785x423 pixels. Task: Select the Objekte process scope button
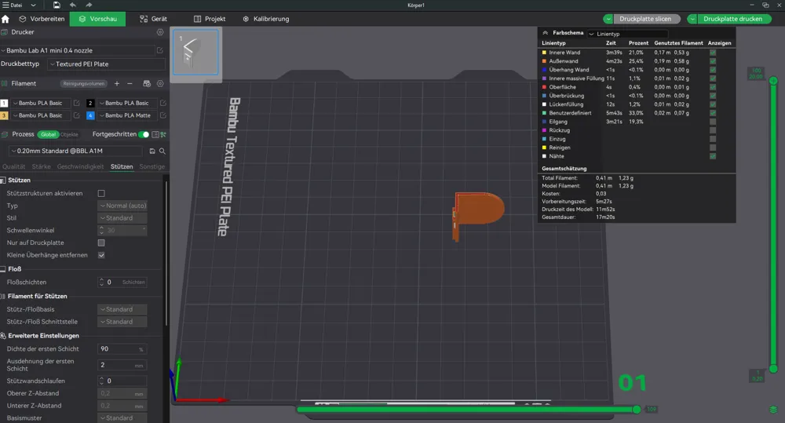(x=70, y=135)
